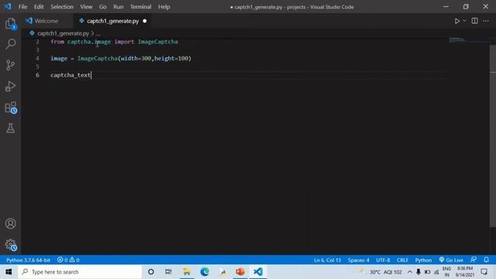This screenshot has width=496, height=279.
Task: Open the Explorer view in activity bar
Action: tap(10, 24)
